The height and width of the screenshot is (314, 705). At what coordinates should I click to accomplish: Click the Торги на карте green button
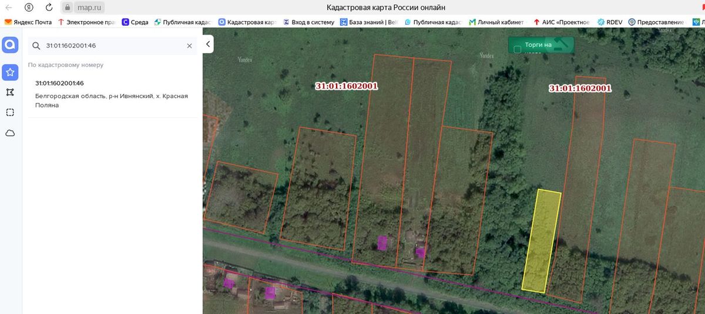(541, 45)
